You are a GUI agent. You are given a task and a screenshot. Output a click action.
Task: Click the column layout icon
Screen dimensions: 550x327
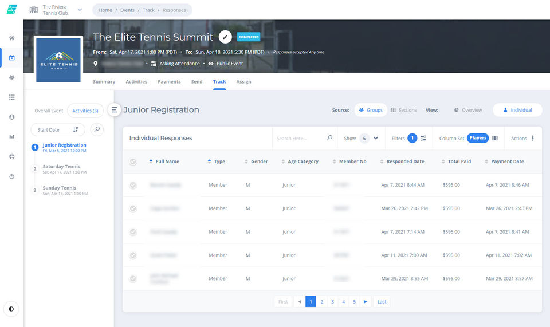coord(495,138)
